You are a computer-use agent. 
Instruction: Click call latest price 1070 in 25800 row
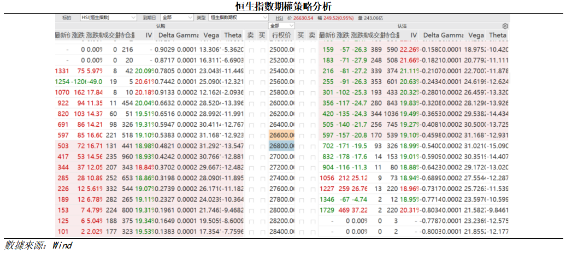(62, 92)
